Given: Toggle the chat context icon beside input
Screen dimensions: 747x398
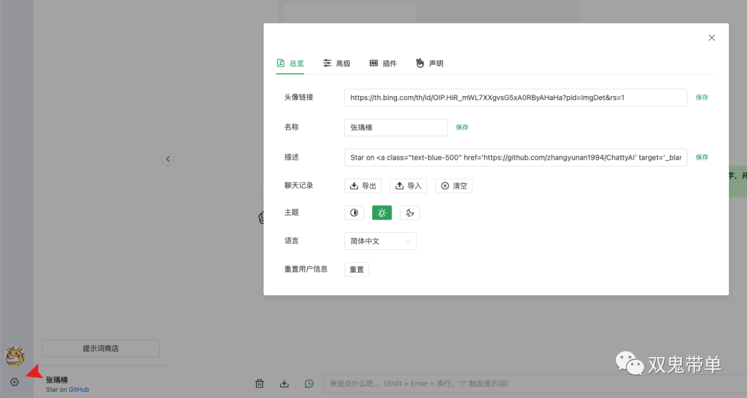Looking at the screenshot, I should [309, 383].
